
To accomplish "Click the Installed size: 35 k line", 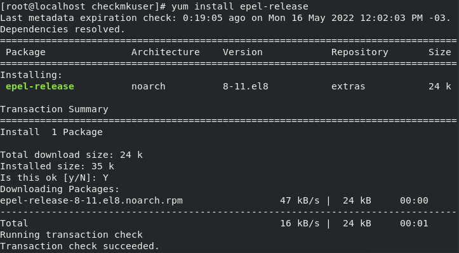I will point(57,166).
